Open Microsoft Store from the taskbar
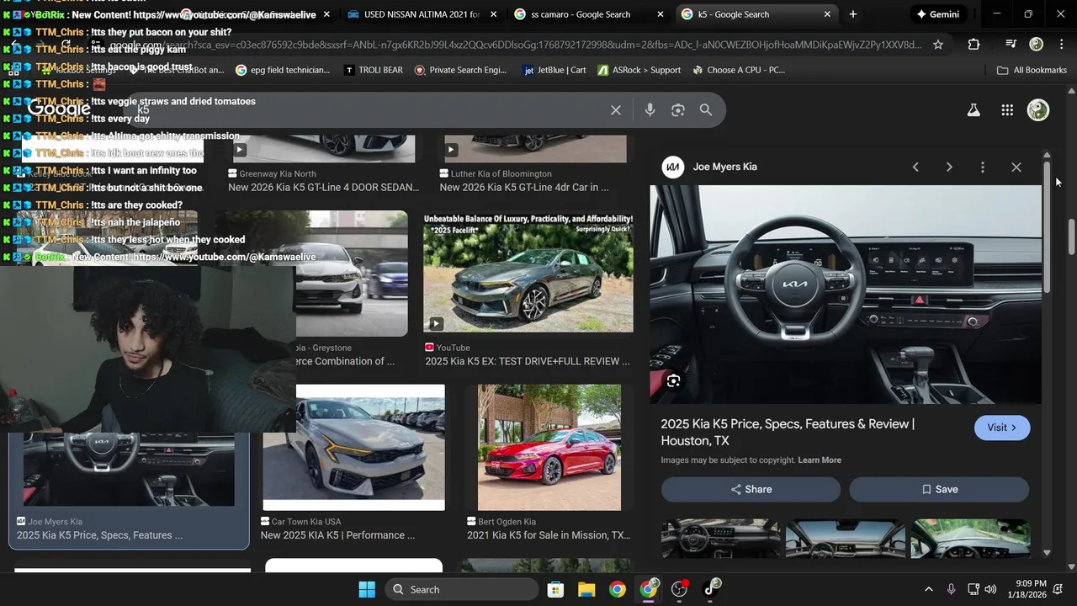Viewport: 1077px width, 606px height. coord(555,589)
